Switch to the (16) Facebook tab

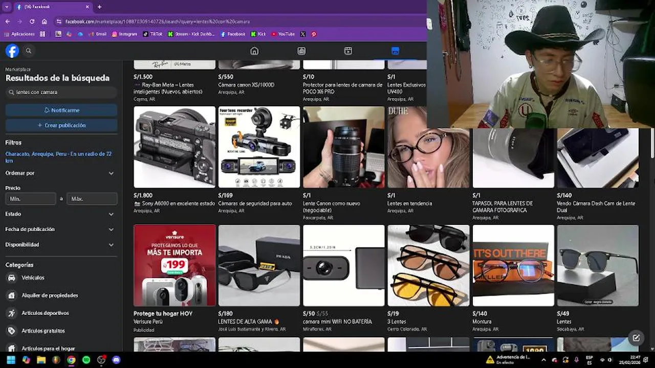coord(52,7)
